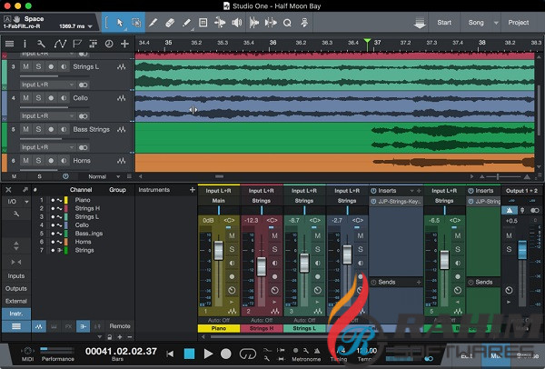Show the Inputs section in mixer
545x369 pixels.
tap(16, 275)
